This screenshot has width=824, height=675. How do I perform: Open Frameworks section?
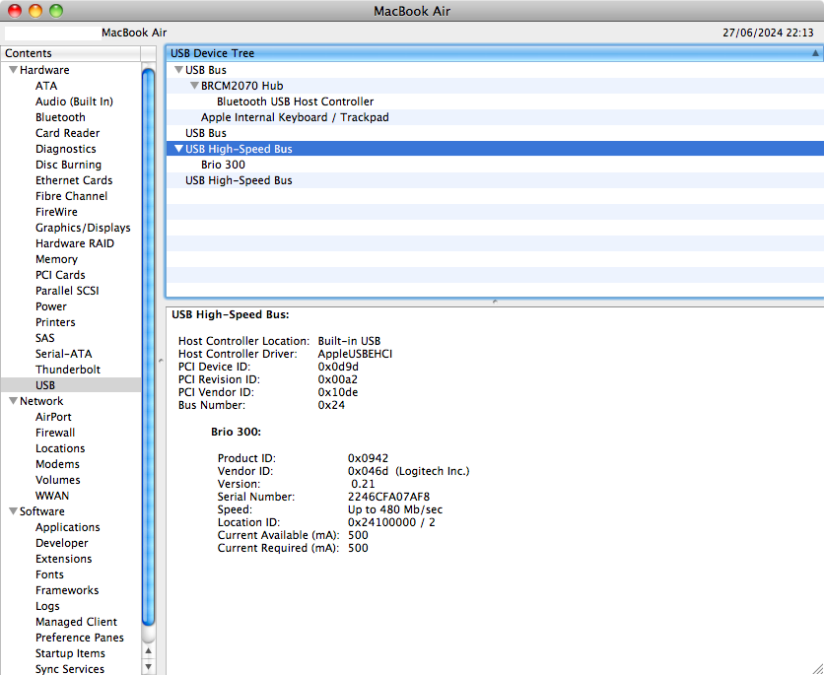[x=67, y=590]
